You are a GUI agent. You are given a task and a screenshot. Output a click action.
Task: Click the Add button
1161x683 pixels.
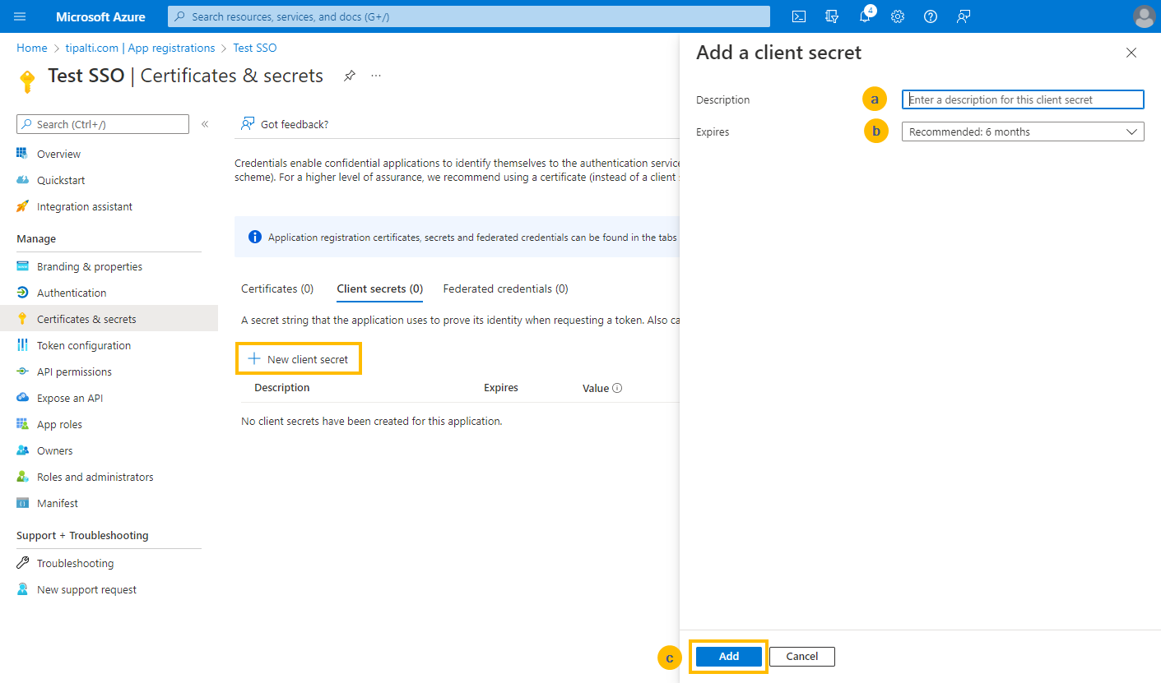728,656
